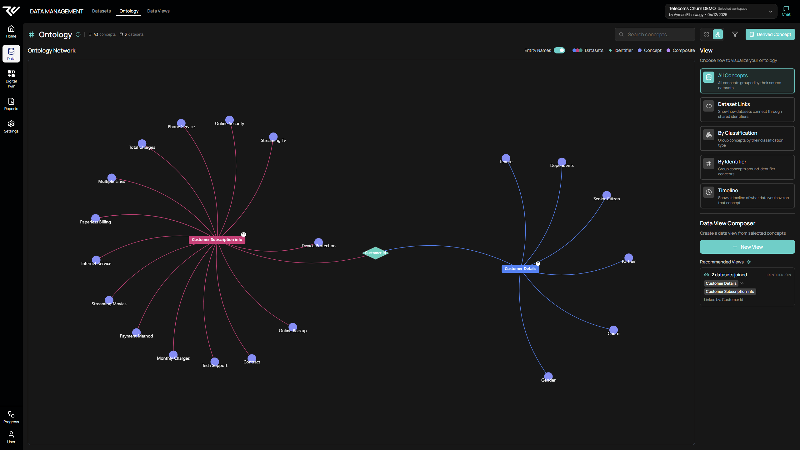
Task: Select the network graph view icon
Action: tap(717, 34)
